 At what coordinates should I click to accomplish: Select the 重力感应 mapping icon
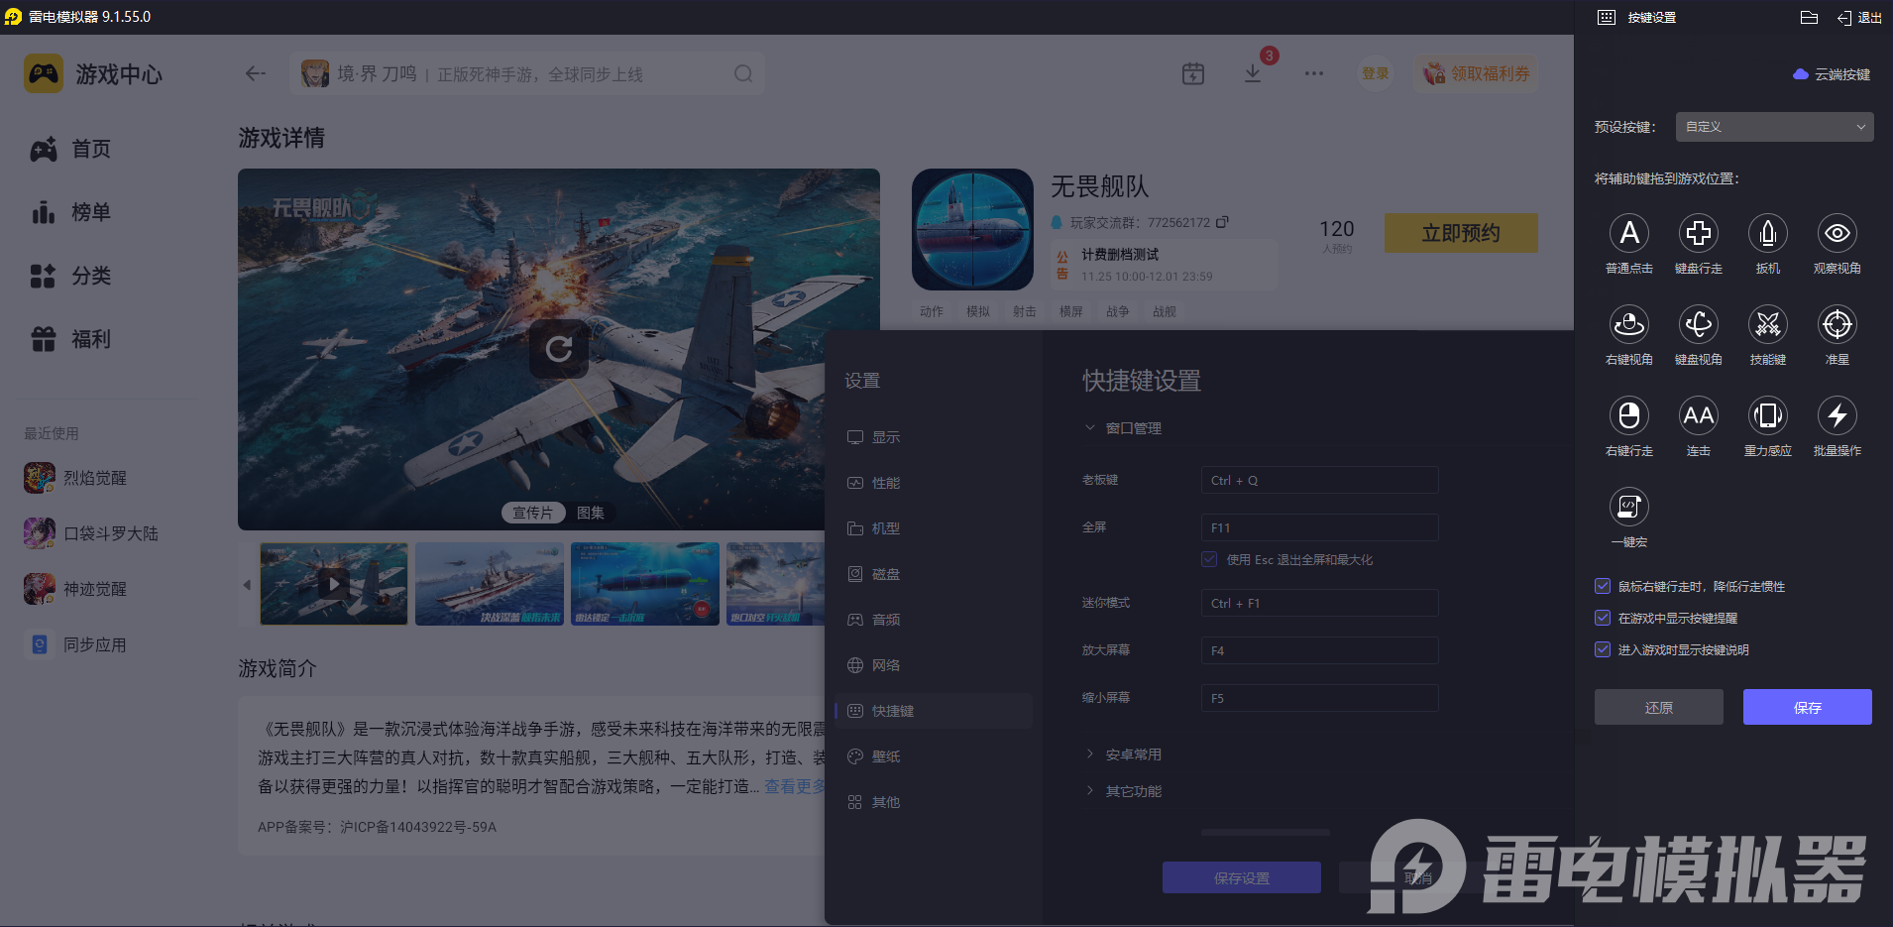[1767, 416]
